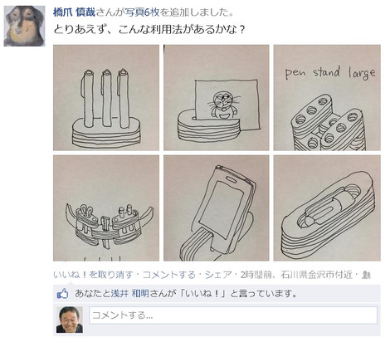Viewport: 390px width, 347px height.
Task: Open 浅井 和明's profile link
Action: pos(129,294)
